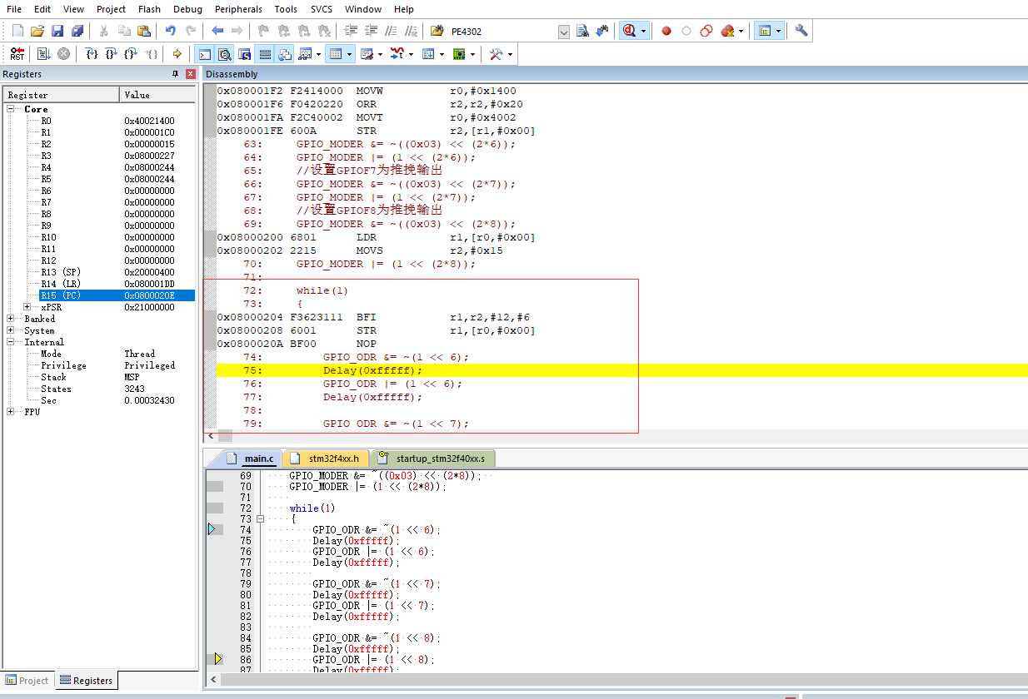This screenshot has height=699, width=1028.
Task: Click the Insert/Remove Breakpoint red ball icon
Action: coord(666,31)
